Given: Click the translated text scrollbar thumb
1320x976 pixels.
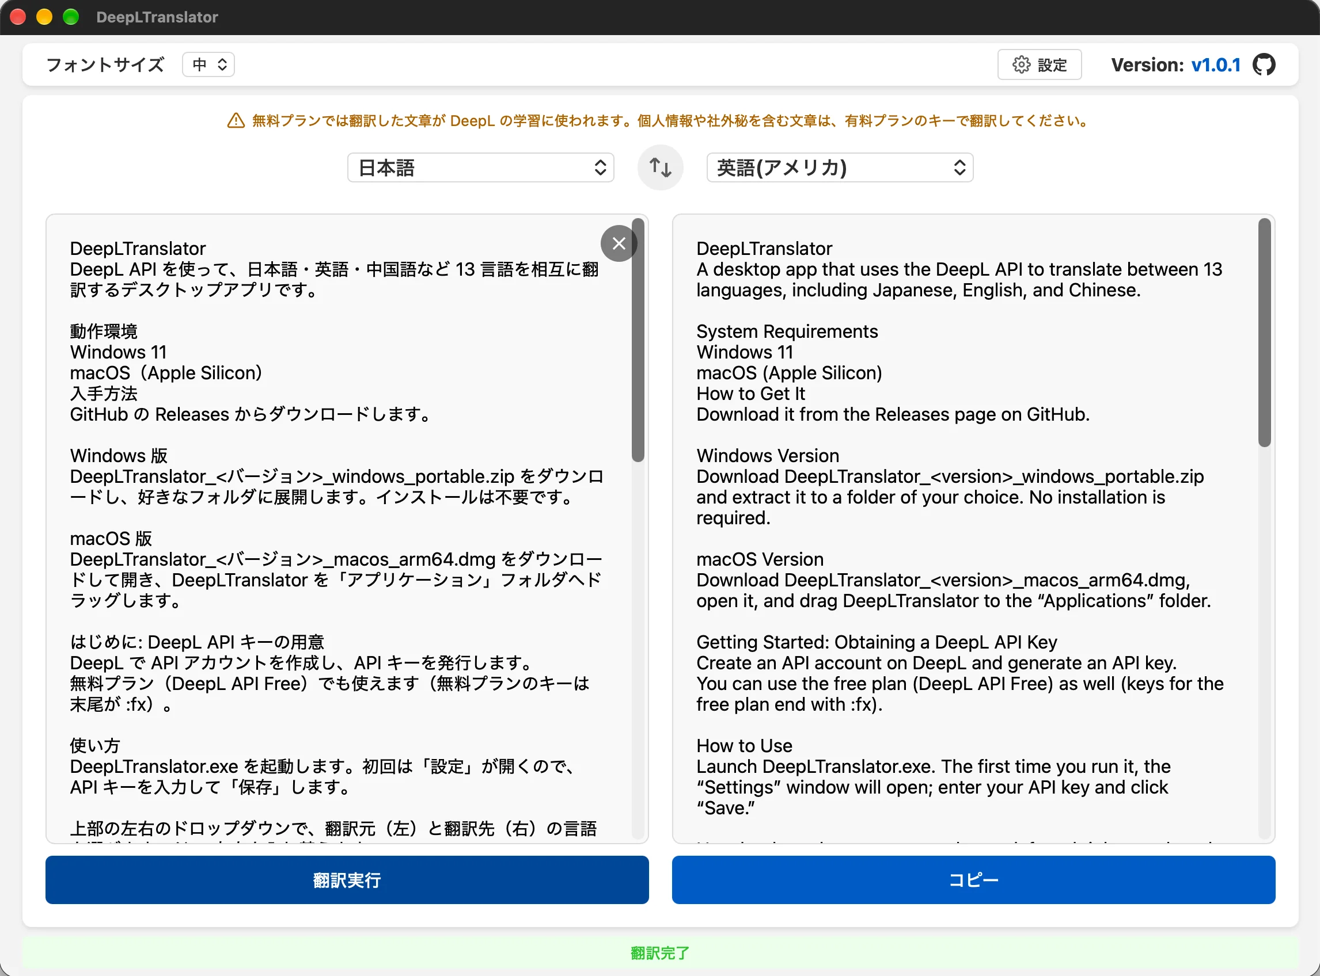Looking at the screenshot, I should point(1264,333).
